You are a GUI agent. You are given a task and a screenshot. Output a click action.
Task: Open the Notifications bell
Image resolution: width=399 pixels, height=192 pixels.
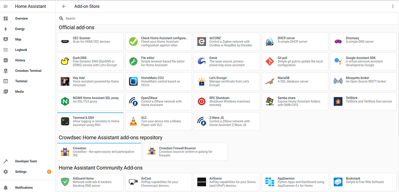point(6,187)
